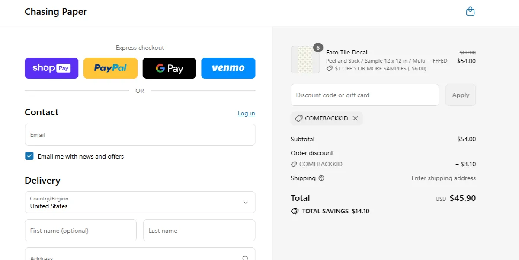Click the shipping cost help icon
The width and height of the screenshot is (519, 260).
point(321,178)
